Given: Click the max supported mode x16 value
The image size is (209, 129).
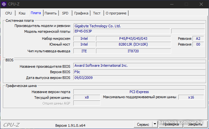Looking at the screenshot, I should pos(191,97).
